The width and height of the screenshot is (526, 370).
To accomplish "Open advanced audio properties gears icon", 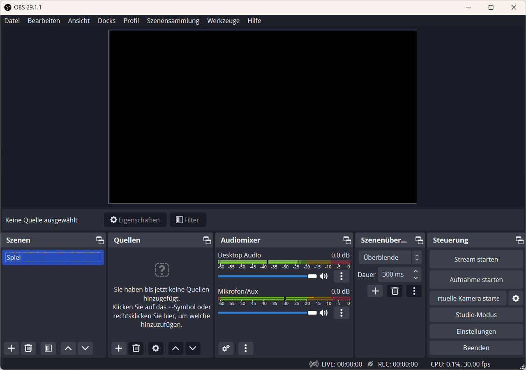I will click(226, 348).
